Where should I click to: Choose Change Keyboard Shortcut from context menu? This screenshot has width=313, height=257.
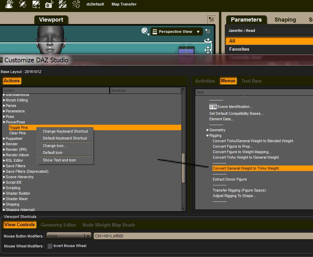pos(65,131)
